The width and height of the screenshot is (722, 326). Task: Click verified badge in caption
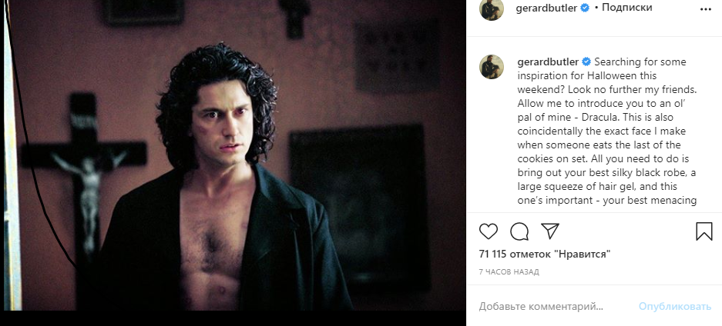pos(586,62)
